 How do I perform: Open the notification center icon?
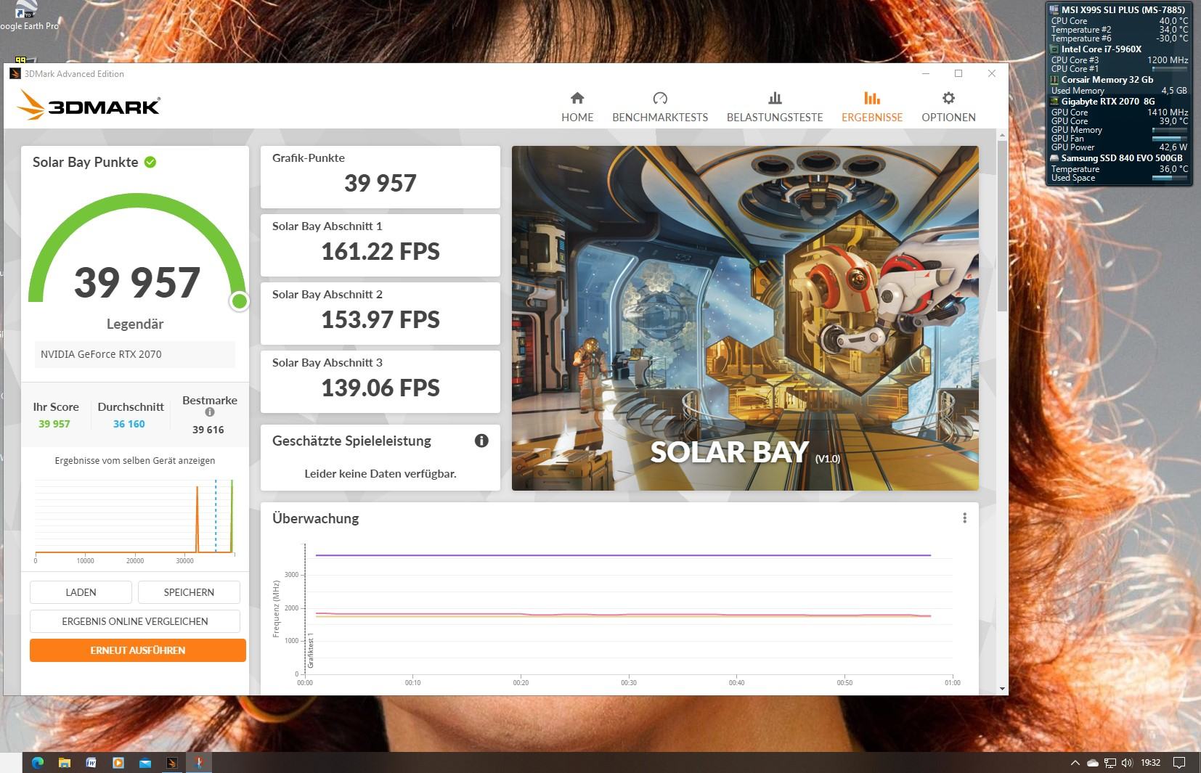point(1180,763)
